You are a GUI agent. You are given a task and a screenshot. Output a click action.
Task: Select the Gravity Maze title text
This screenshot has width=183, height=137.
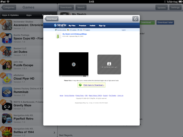(23, 105)
